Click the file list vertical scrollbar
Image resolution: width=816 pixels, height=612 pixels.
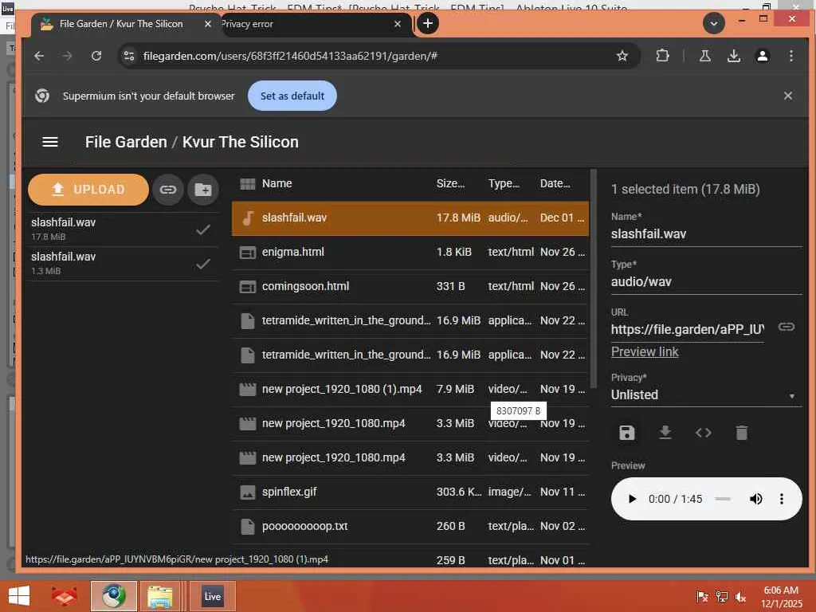point(593,278)
